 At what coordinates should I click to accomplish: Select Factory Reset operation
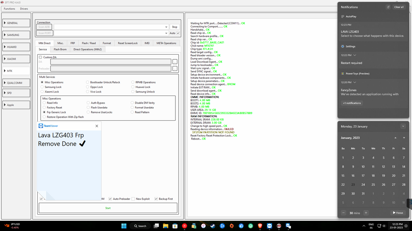pyautogui.click(x=44, y=107)
